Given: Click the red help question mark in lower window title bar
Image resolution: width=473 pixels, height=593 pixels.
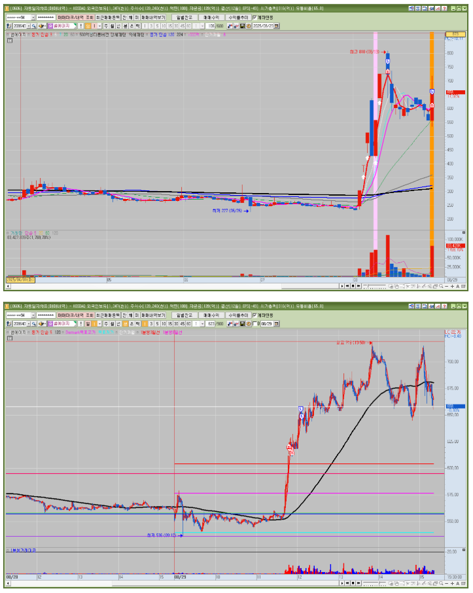Looking at the screenshot, I should click(444, 306).
